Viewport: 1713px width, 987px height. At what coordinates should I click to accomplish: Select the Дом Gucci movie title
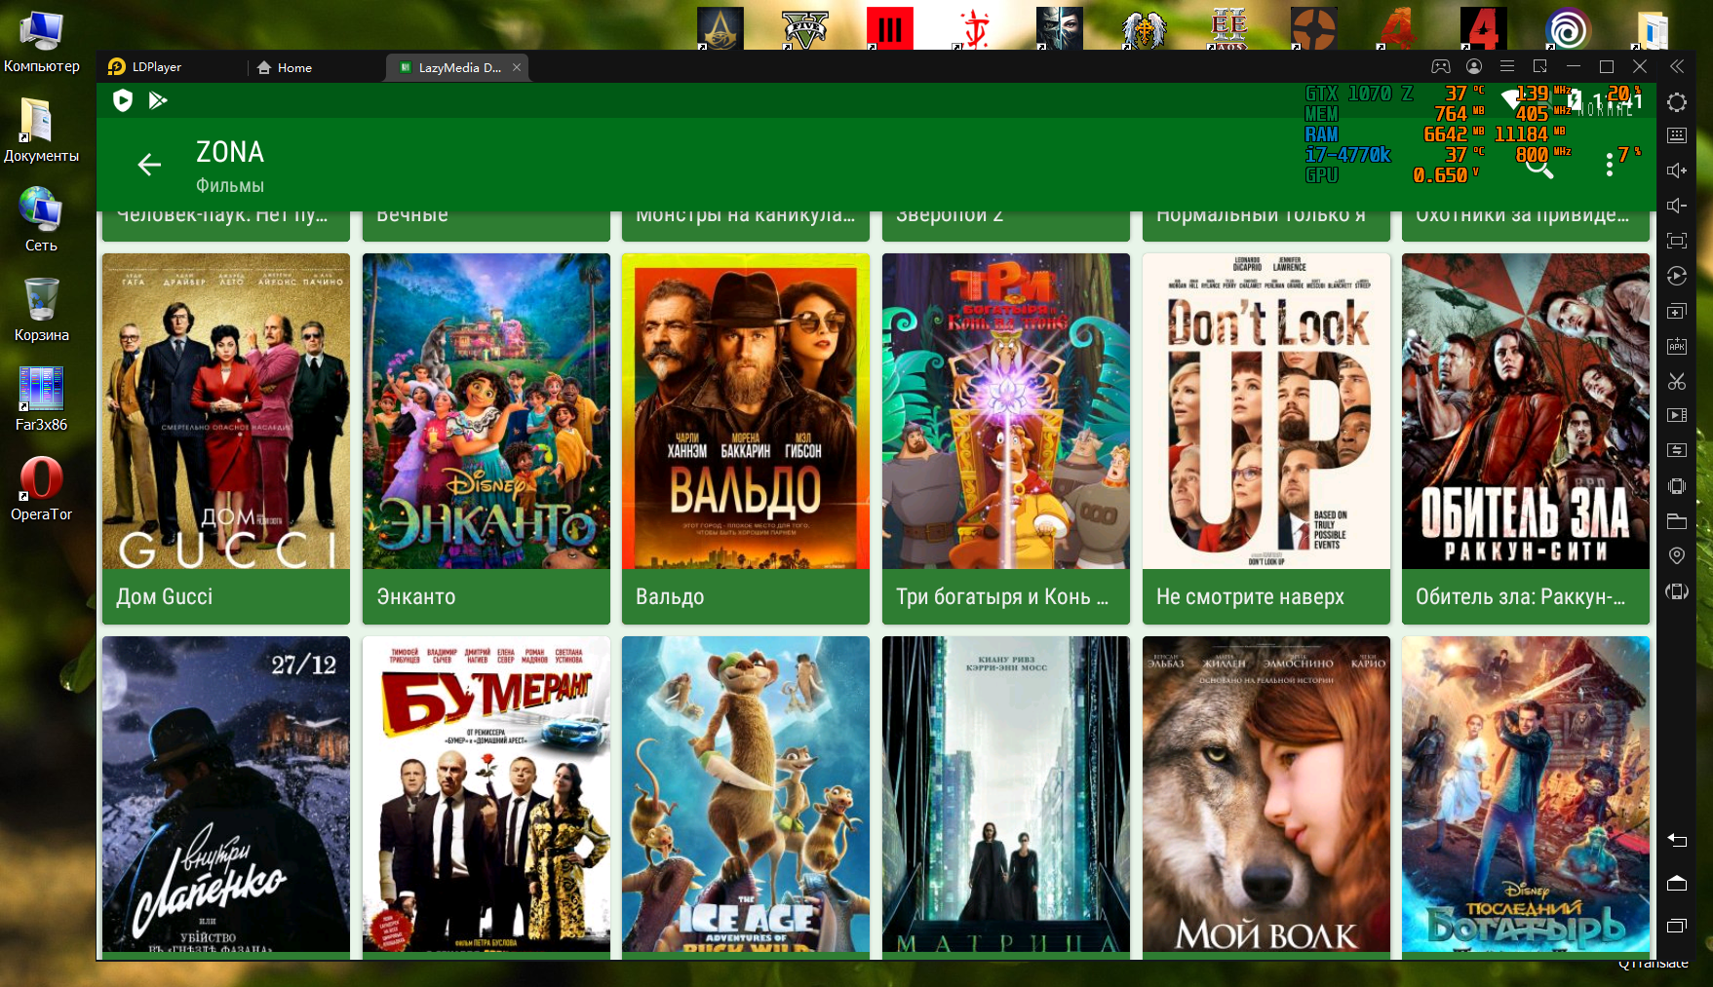click(x=165, y=596)
